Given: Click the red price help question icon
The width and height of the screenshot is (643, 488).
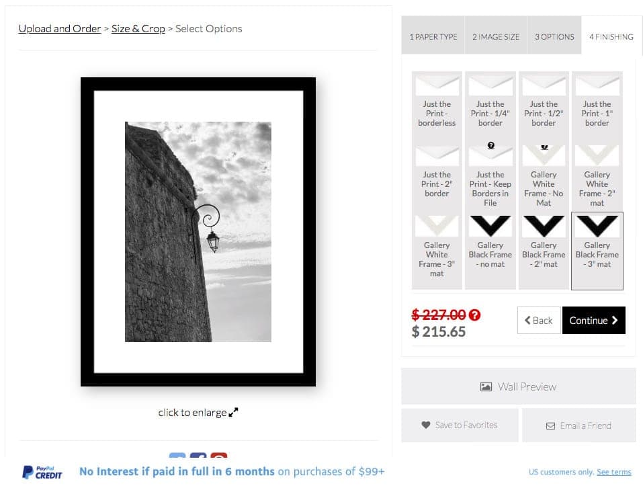Looking at the screenshot, I should 474,315.
